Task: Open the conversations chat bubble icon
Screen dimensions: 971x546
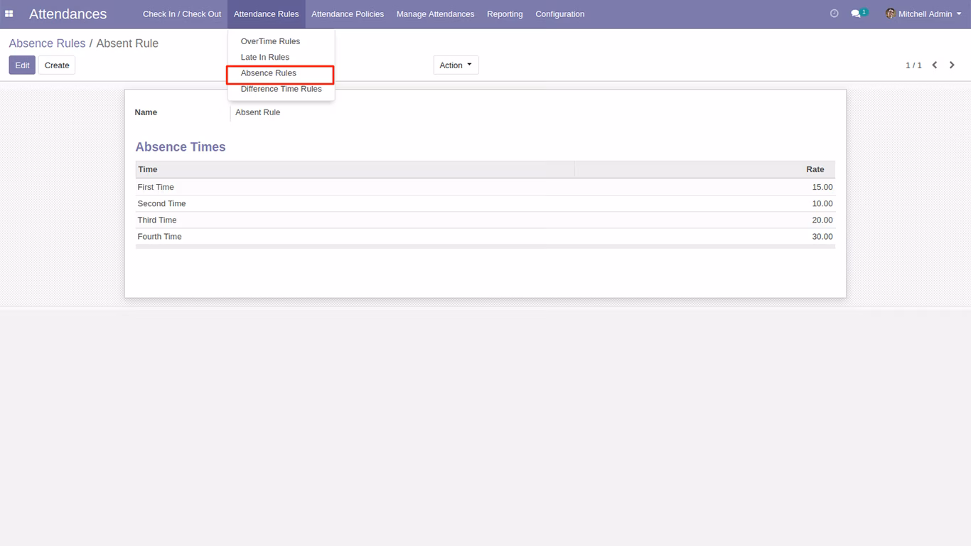Action: [x=856, y=14]
